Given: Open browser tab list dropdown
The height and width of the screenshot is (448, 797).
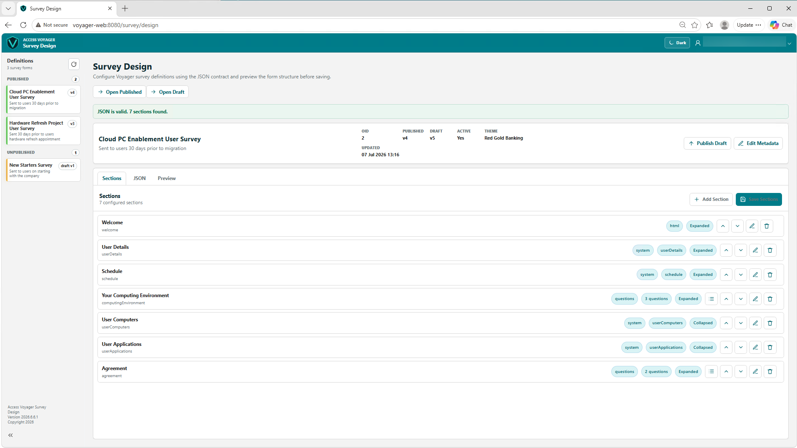Looking at the screenshot, I should pyautogui.click(x=8, y=8).
